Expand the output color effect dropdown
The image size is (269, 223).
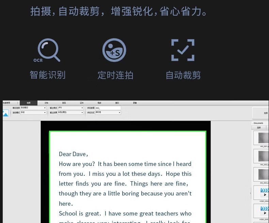click(x=70, y=112)
